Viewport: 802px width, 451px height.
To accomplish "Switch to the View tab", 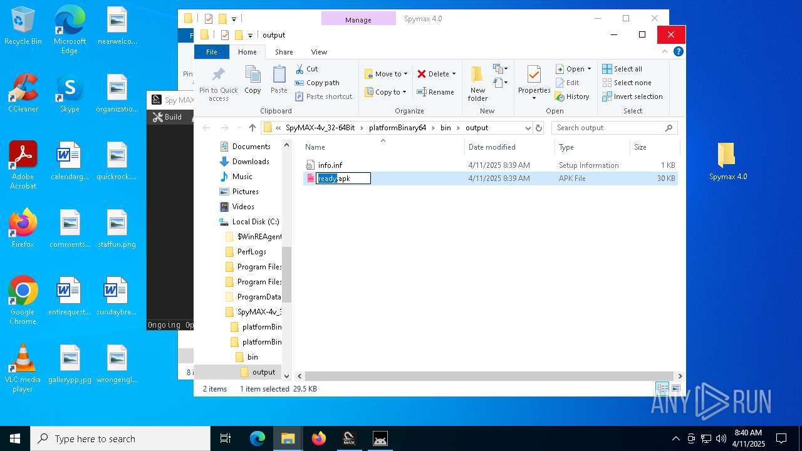I will click(x=319, y=52).
